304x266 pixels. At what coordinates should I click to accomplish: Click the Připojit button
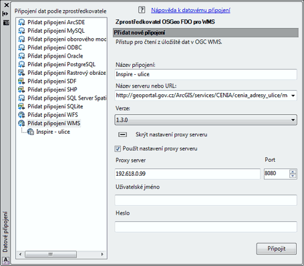point(277,249)
